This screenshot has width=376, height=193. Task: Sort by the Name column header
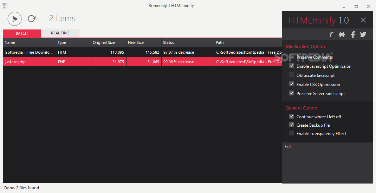(30, 42)
